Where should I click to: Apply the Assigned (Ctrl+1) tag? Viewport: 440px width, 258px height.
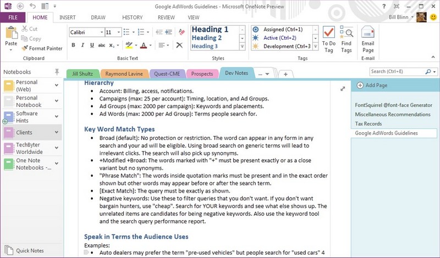point(282,29)
